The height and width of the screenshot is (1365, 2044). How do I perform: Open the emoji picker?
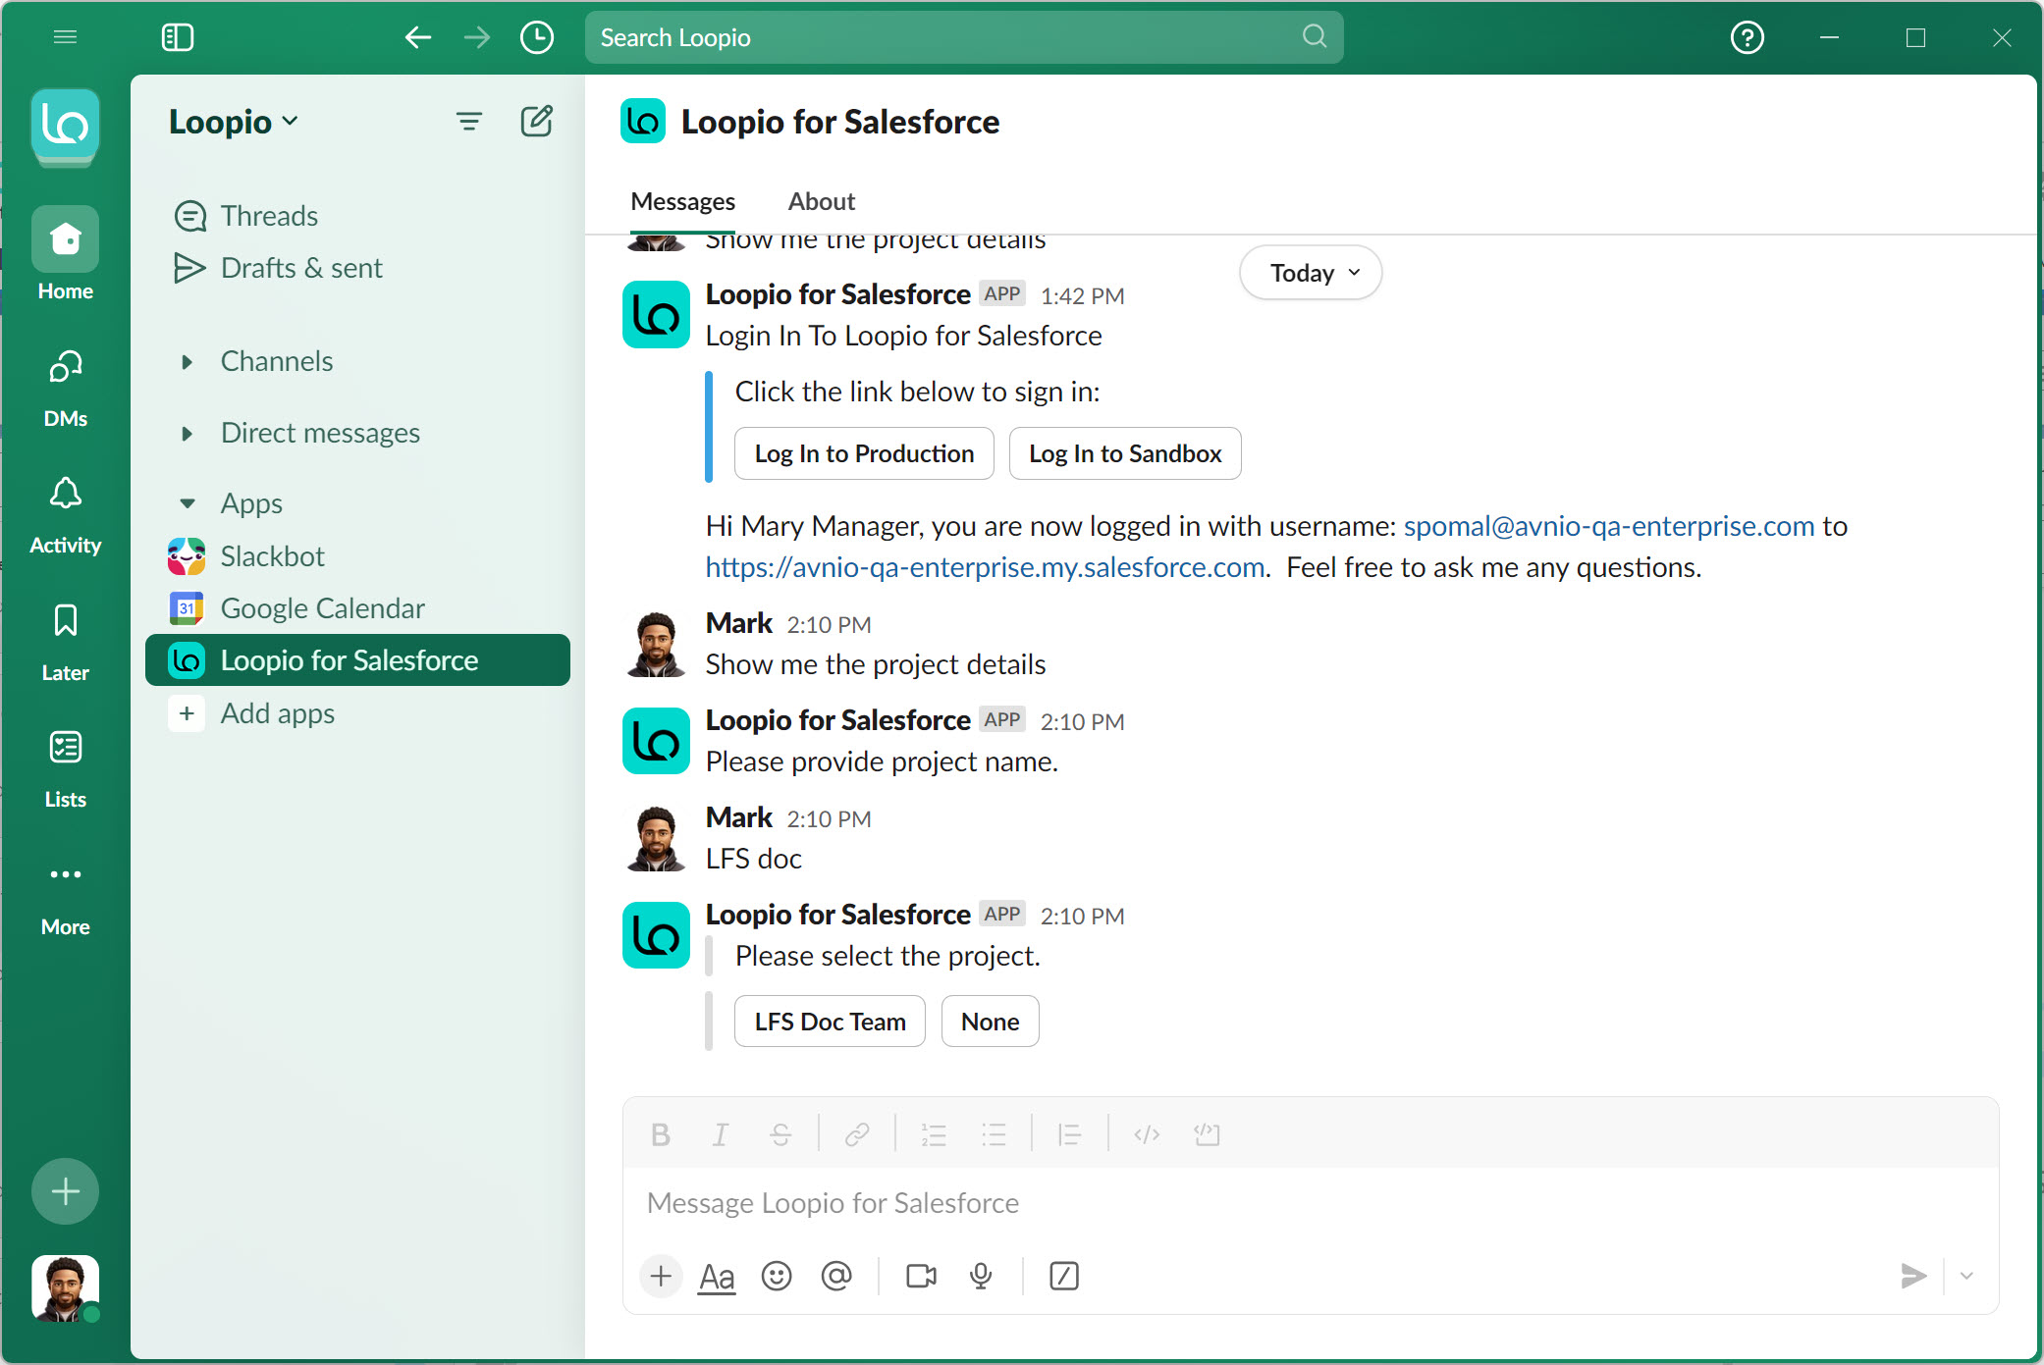777,1276
